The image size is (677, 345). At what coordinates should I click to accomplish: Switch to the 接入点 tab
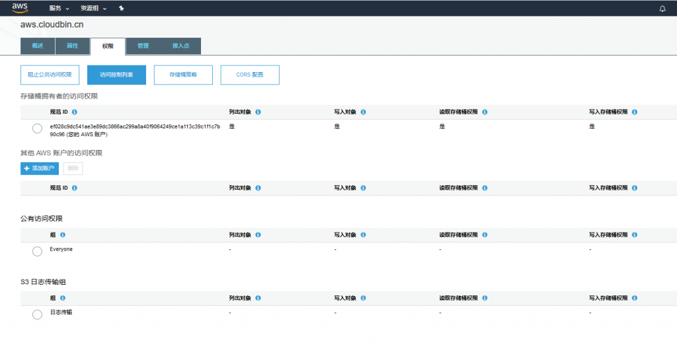pyautogui.click(x=181, y=46)
